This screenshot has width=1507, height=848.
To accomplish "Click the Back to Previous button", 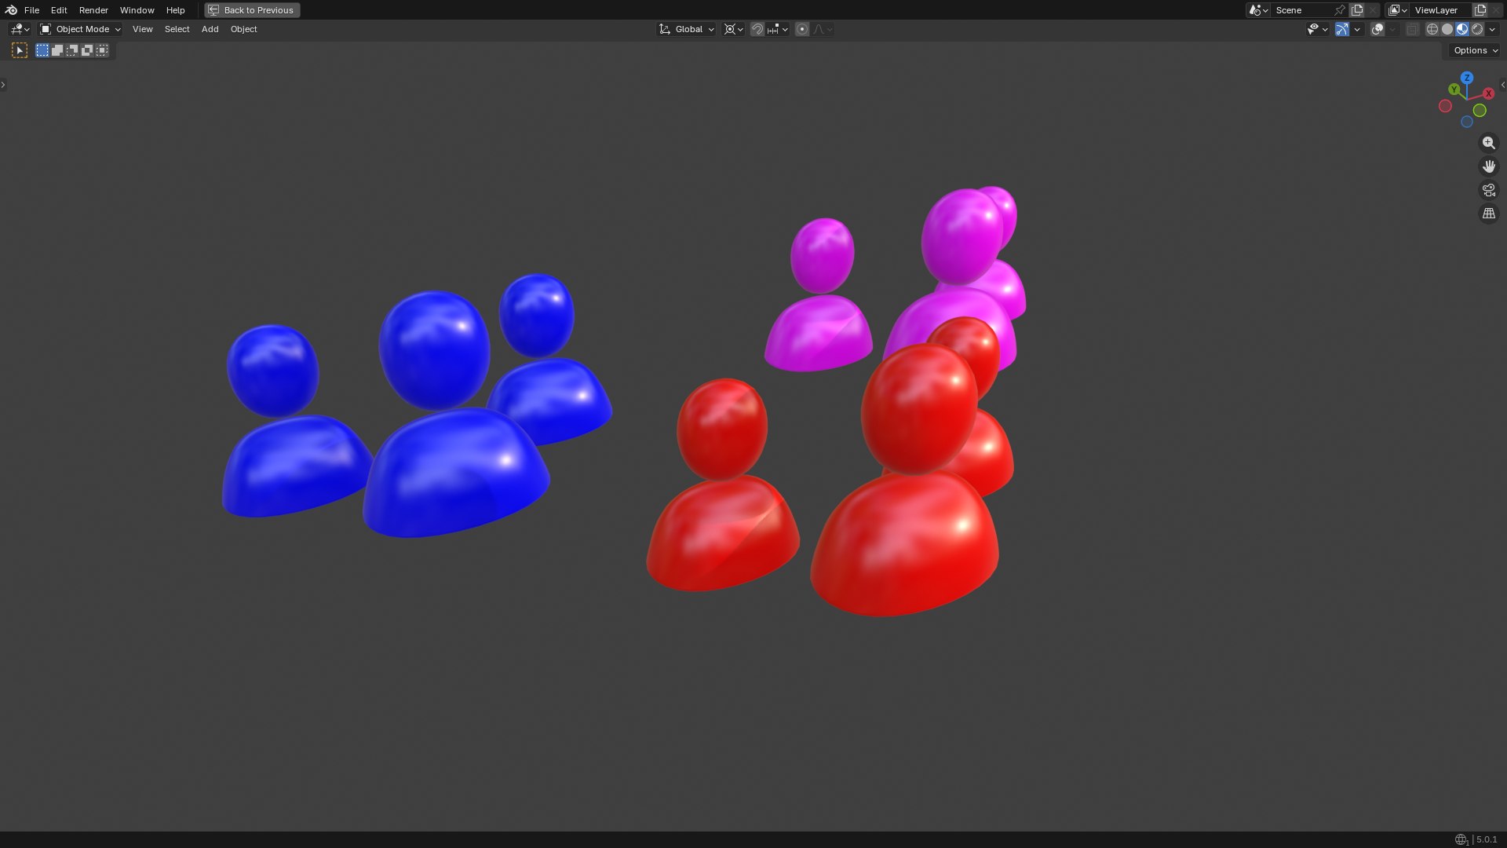I will [x=252, y=10].
